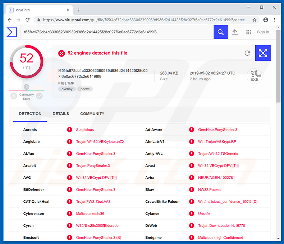This screenshot has height=244, width=284.
Task: Click the 2019-05-02 06:24:27 UTC timestamp
Action: (x=212, y=73)
